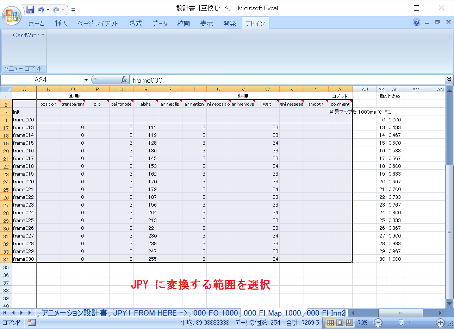The height and width of the screenshot is (329, 454).
Task: Click the '一時描画' group header cell
Action: [x=243, y=96]
